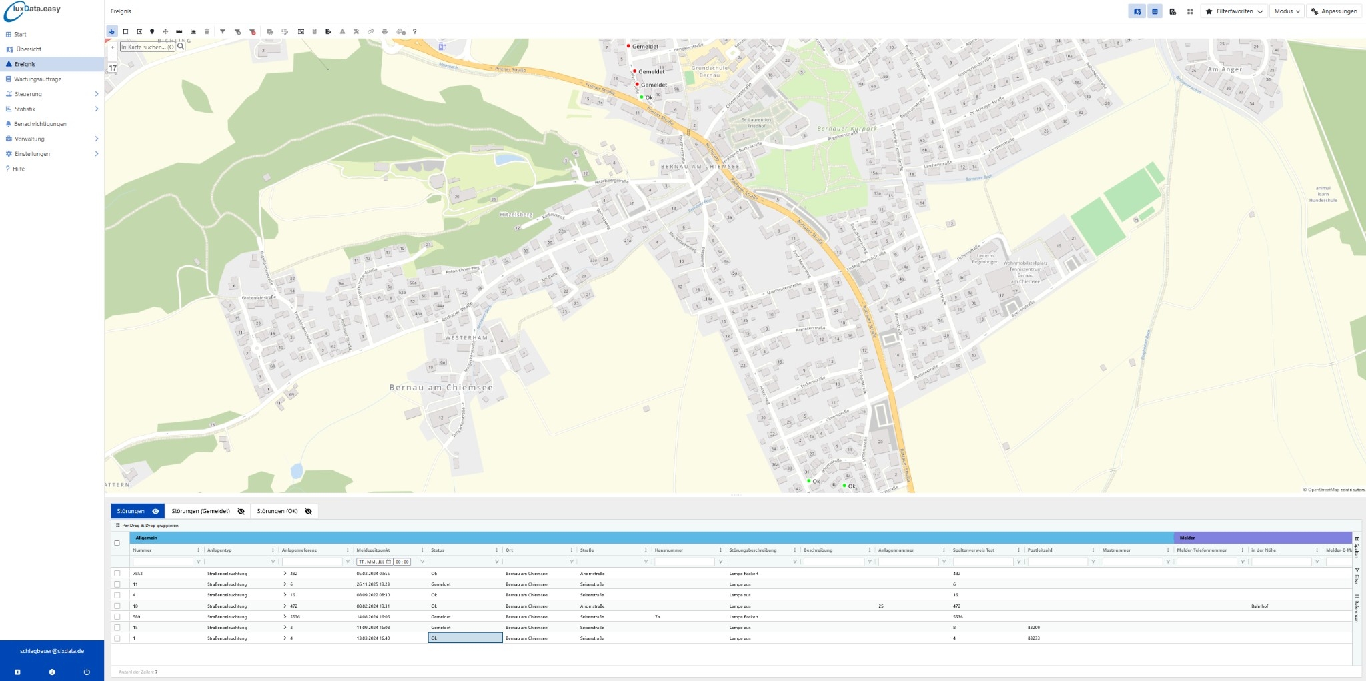1366x681 pixels.
Task: Toggle visibility eye on Störungen tab
Action: point(155,511)
